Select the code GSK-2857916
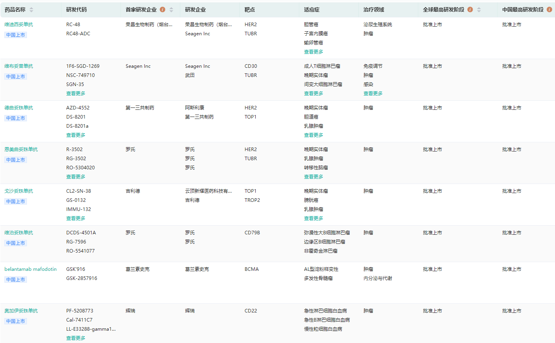This screenshot has width=555, height=343. (82, 278)
